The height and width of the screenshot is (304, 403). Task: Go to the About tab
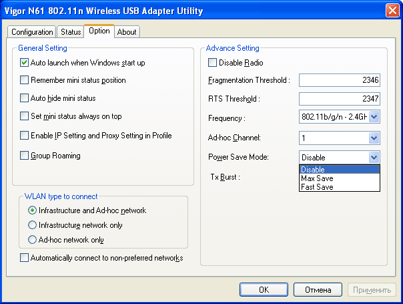pos(127,32)
